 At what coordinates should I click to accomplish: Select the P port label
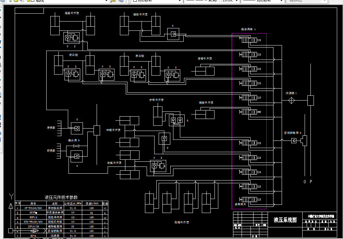pyautogui.click(x=311, y=181)
